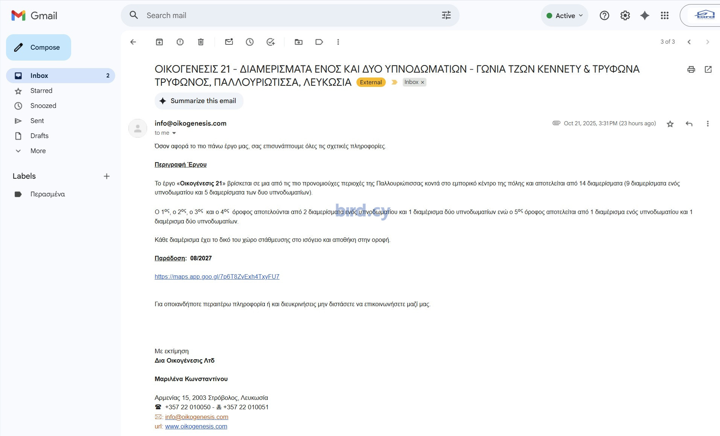Viewport: 720px width, 436px height.
Task: Open the Active status dropdown
Action: (565, 15)
